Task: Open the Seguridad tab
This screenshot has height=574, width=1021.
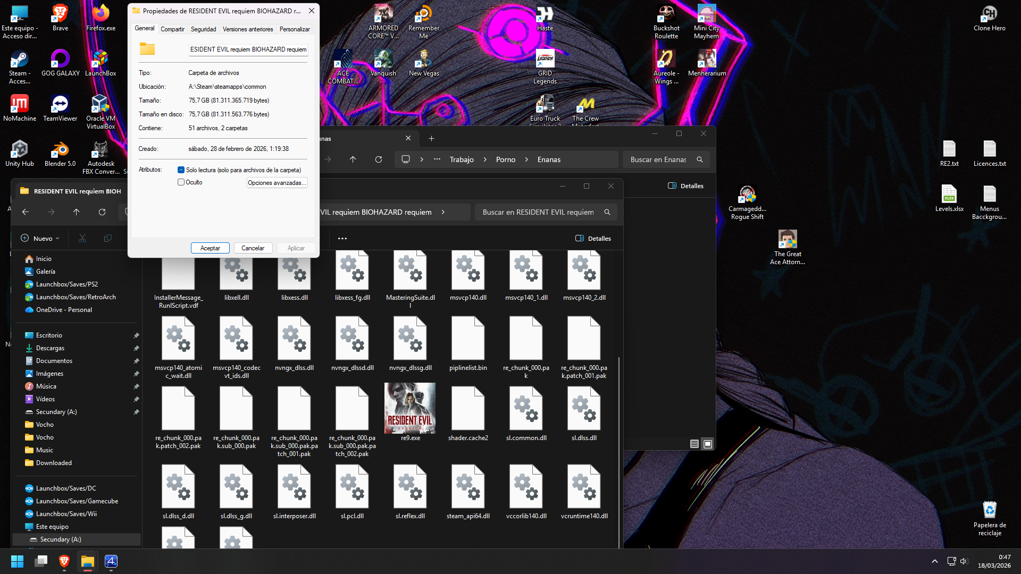Action: [204, 29]
